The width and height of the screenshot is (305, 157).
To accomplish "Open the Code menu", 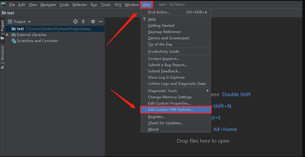I will coord(64,5).
